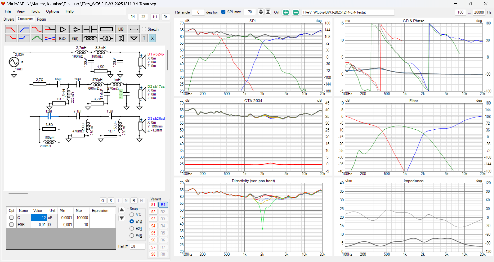Click the Part # input field

click(137, 246)
